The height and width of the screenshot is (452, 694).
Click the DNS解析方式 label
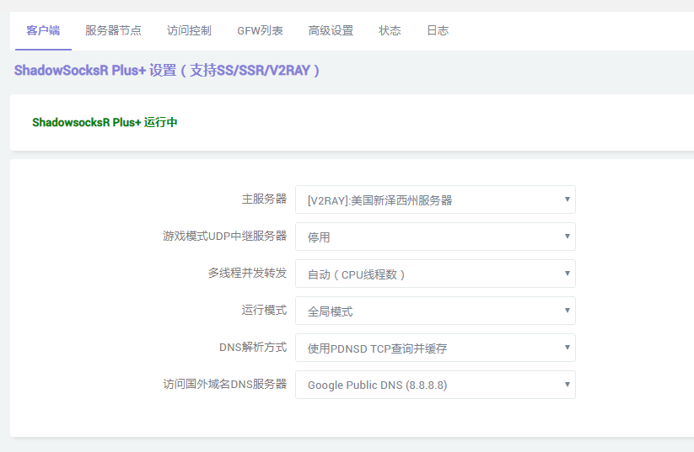(x=253, y=348)
